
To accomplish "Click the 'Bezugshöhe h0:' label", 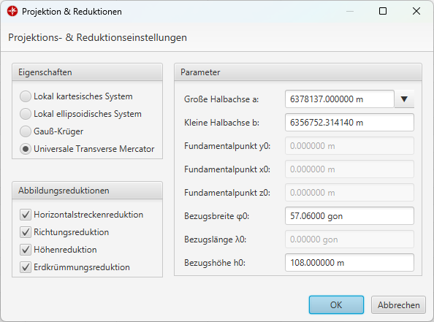I will [x=215, y=263].
